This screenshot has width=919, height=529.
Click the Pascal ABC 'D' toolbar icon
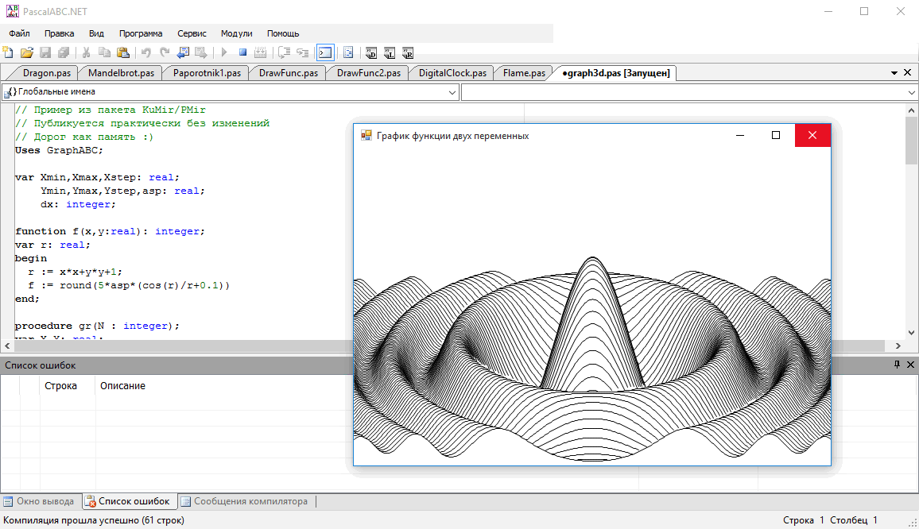tap(370, 52)
